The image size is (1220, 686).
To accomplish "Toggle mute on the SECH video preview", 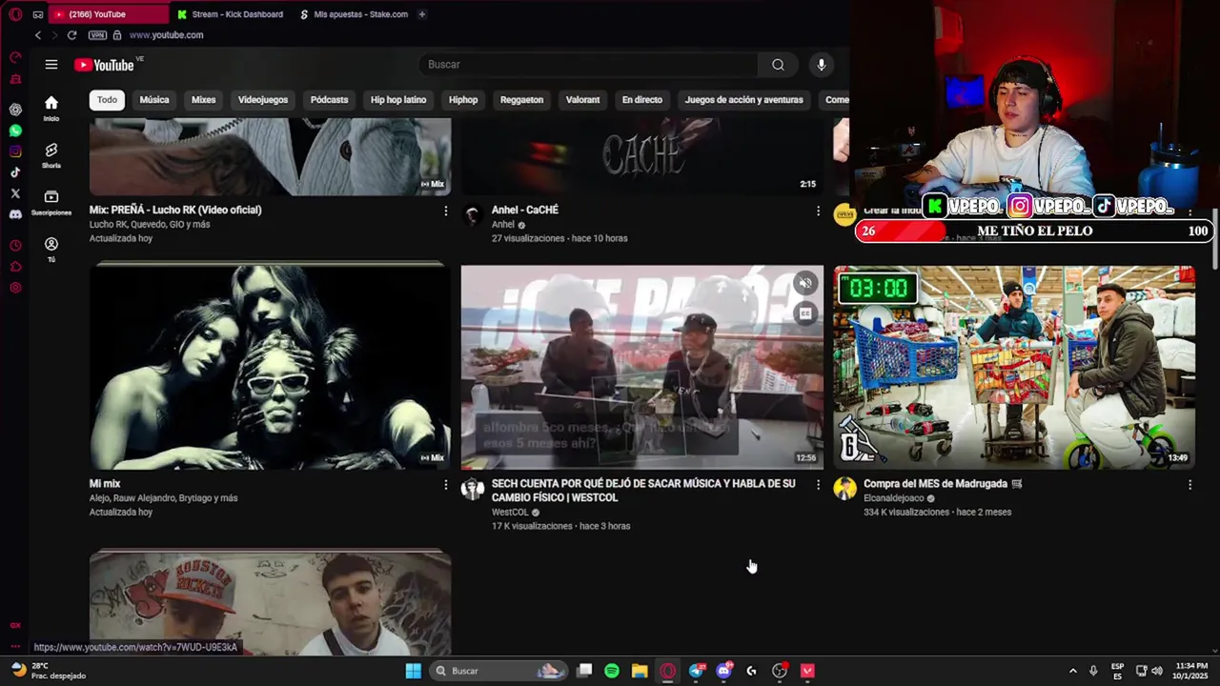I will point(806,283).
